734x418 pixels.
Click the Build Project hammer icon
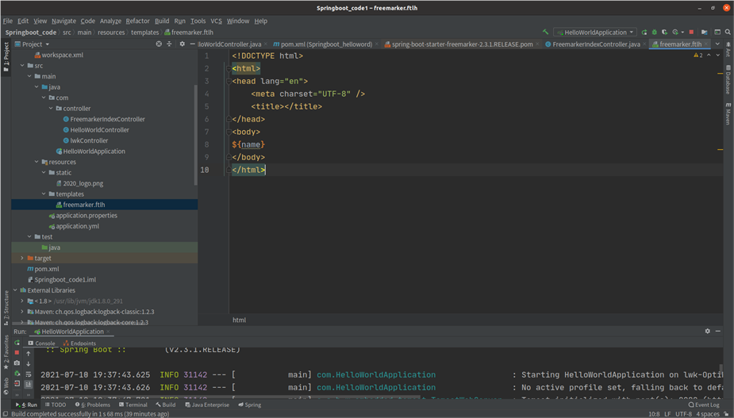coord(545,33)
